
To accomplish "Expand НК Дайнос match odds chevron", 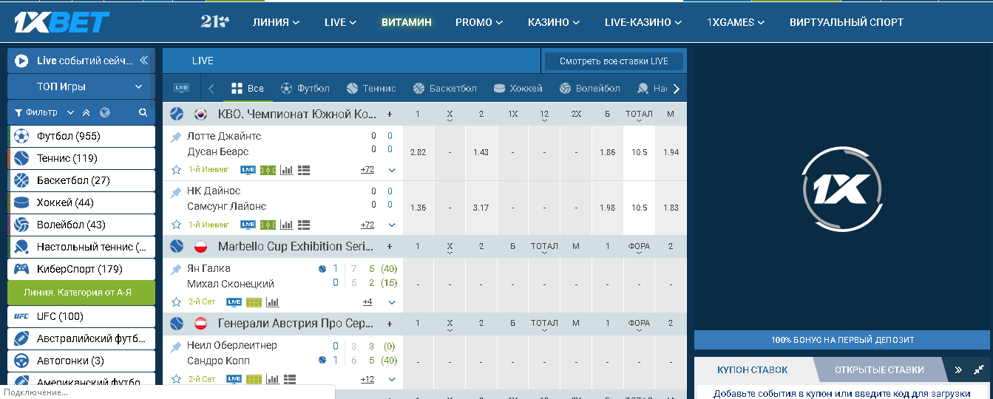I will (x=392, y=225).
